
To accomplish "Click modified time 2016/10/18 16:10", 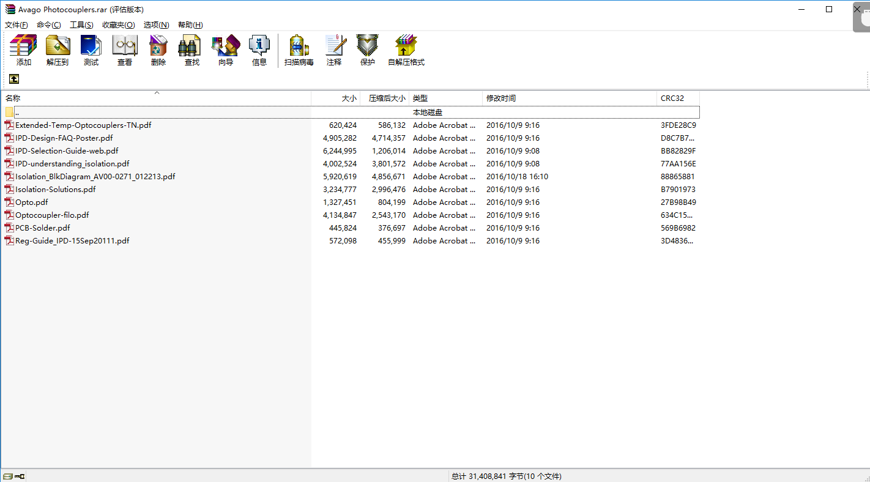I will (x=517, y=176).
